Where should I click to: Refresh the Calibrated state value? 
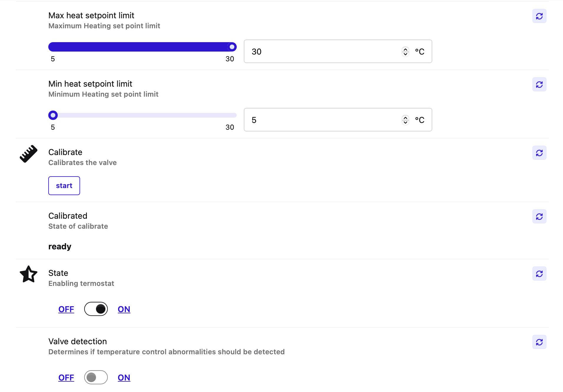click(539, 217)
